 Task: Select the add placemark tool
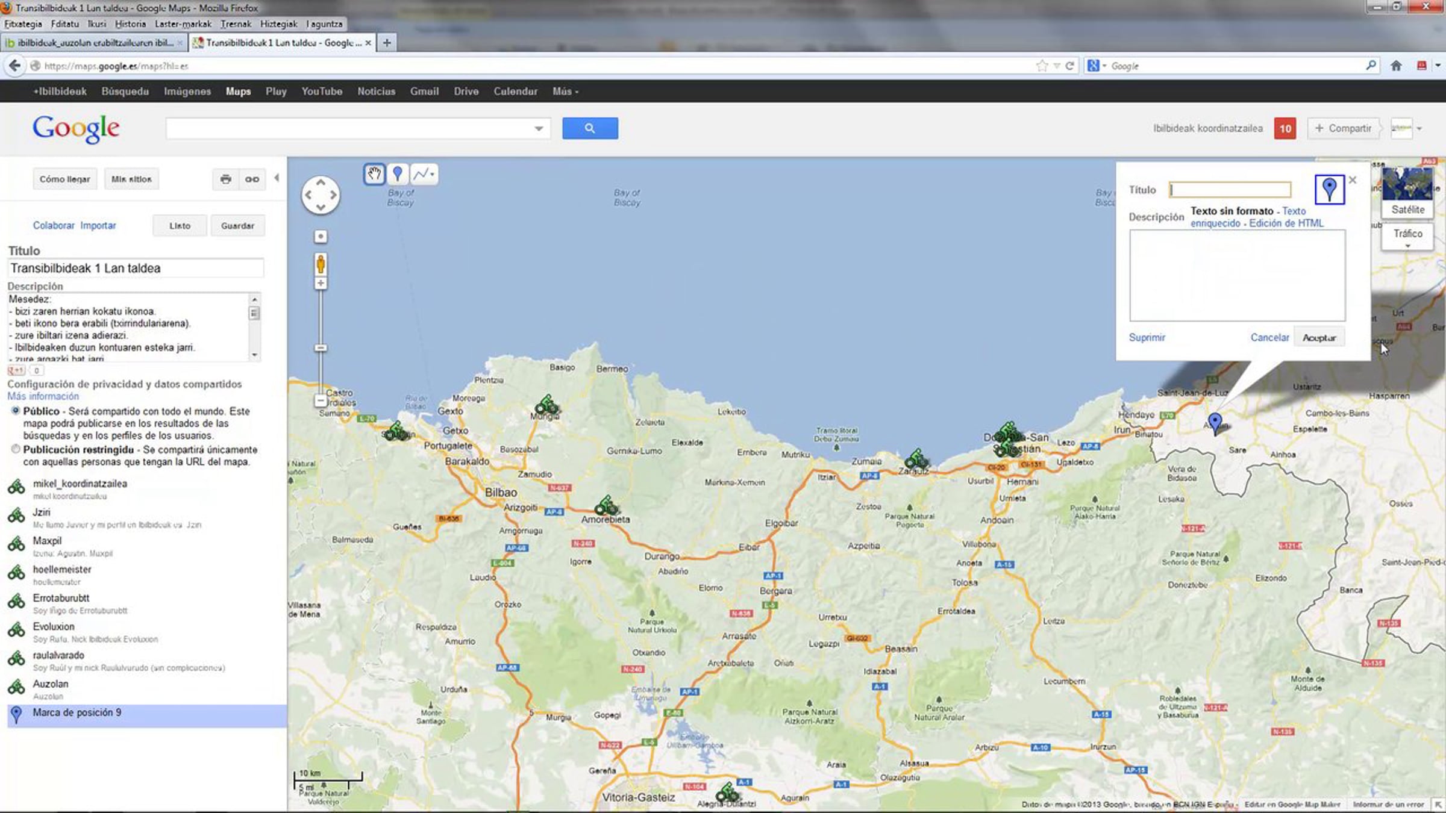[398, 175]
